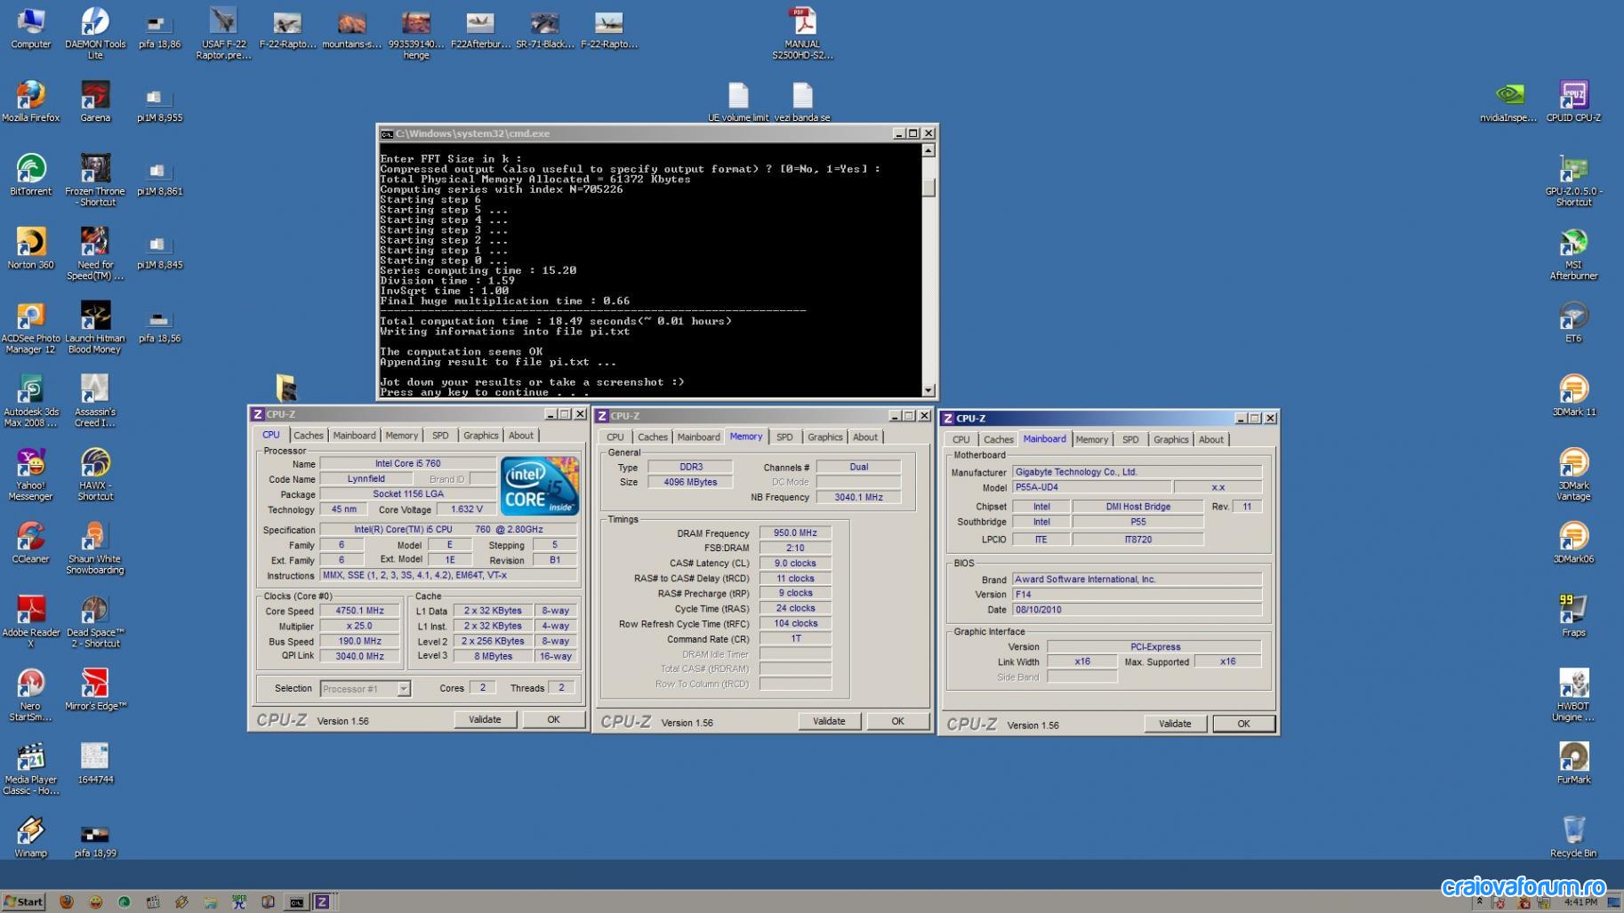Switch to Caches tab in first CPU-Z window

pos(309,436)
